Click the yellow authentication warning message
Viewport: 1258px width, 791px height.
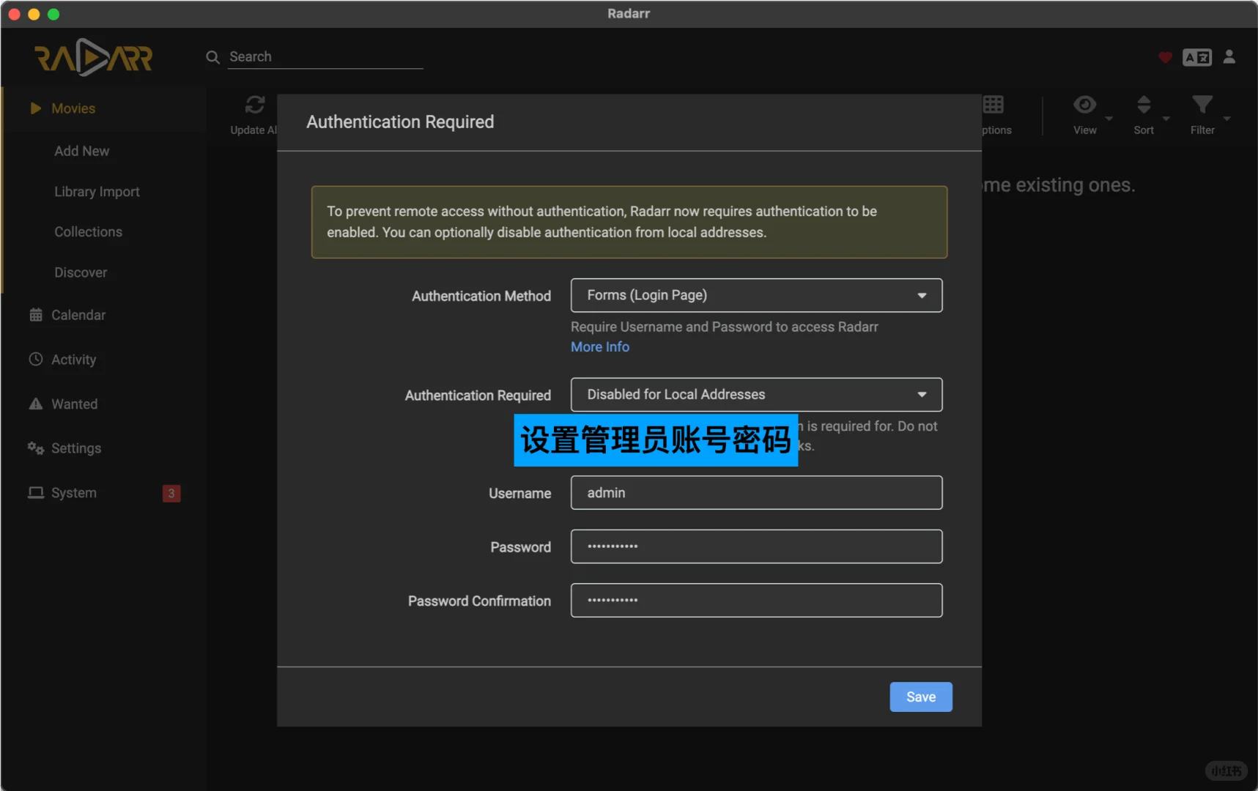point(629,222)
